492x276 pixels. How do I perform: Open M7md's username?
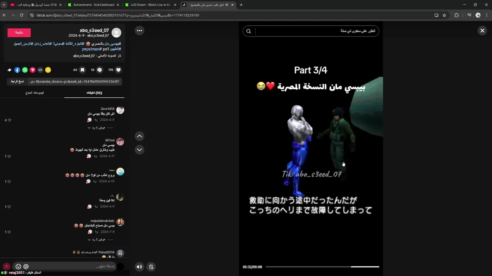(110, 140)
